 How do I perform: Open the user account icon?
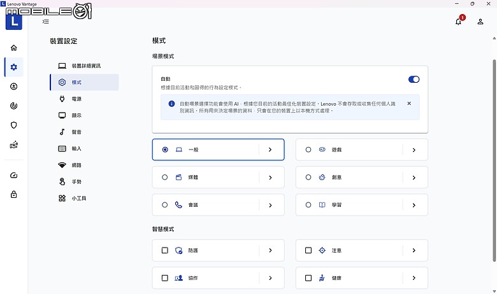[480, 22]
